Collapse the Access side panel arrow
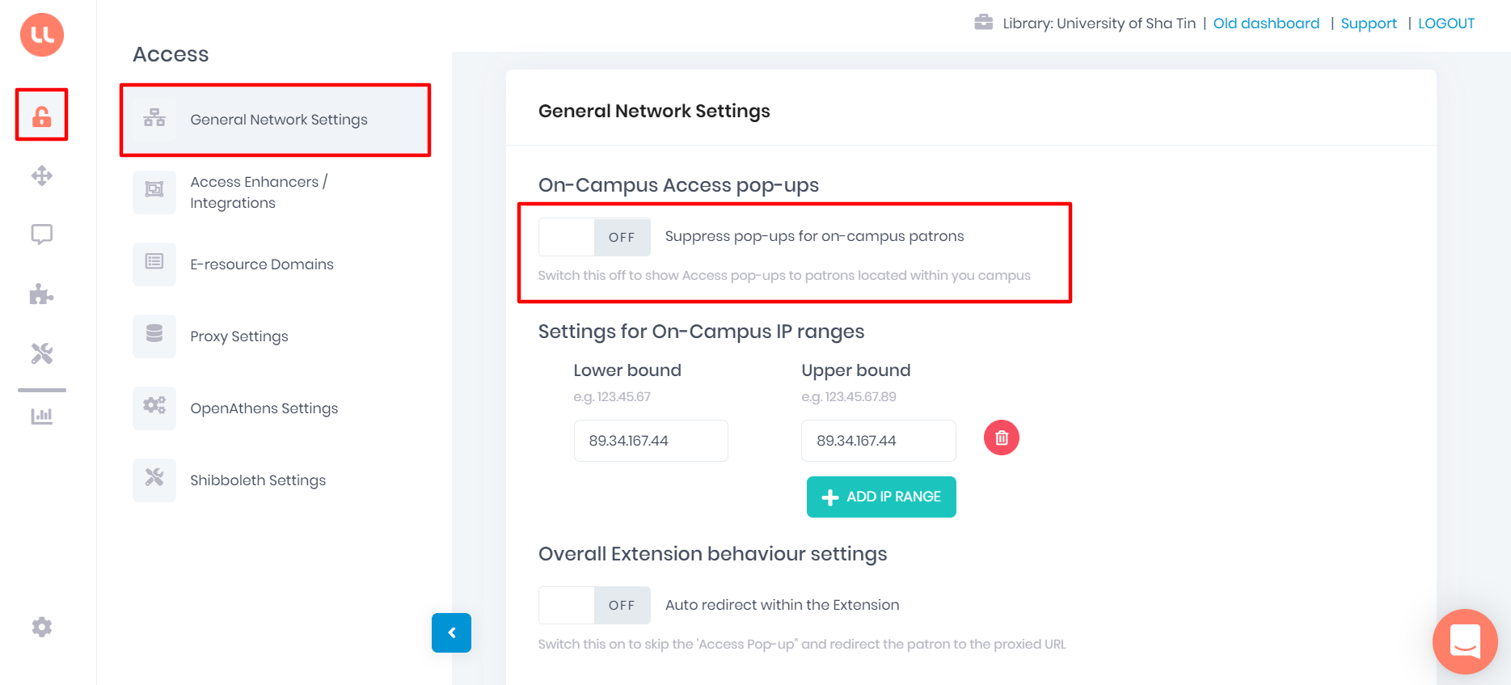Viewport: 1511px width, 685px height. coord(451,632)
